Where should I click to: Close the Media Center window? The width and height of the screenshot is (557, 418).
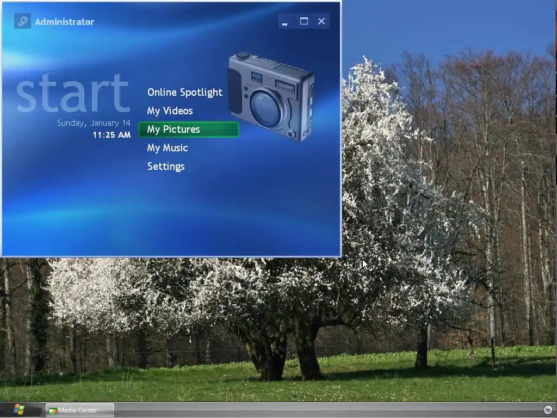point(321,21)
